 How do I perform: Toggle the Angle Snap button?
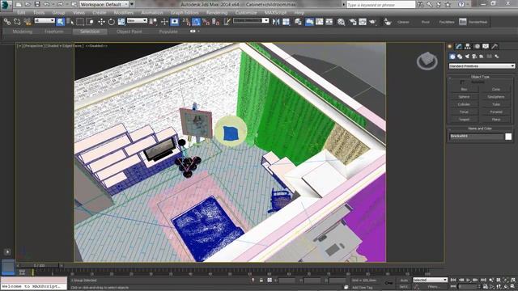[x=196, y=22]
